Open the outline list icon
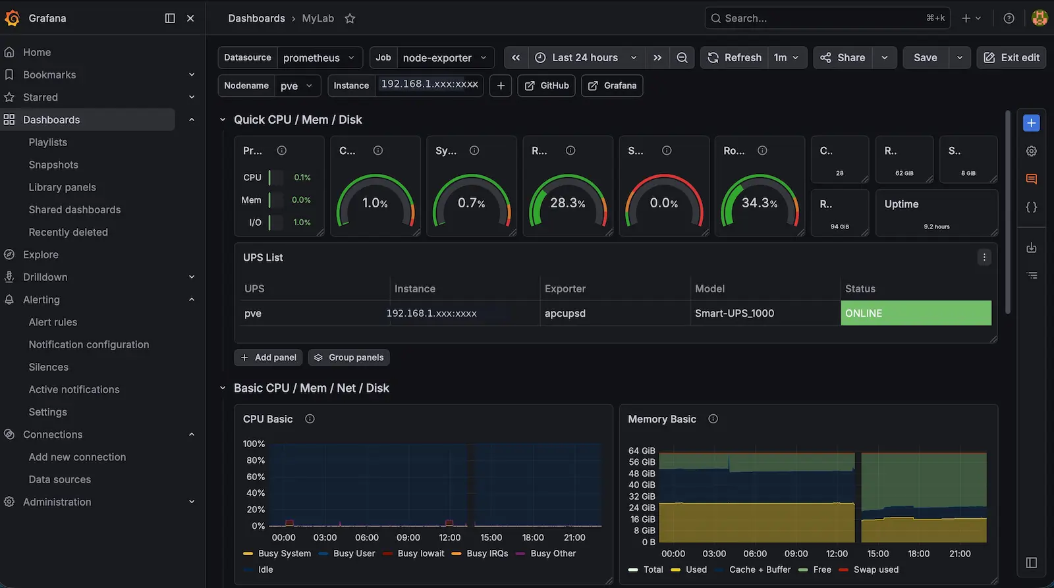 pyautogui.click(x=1032, y=275)
